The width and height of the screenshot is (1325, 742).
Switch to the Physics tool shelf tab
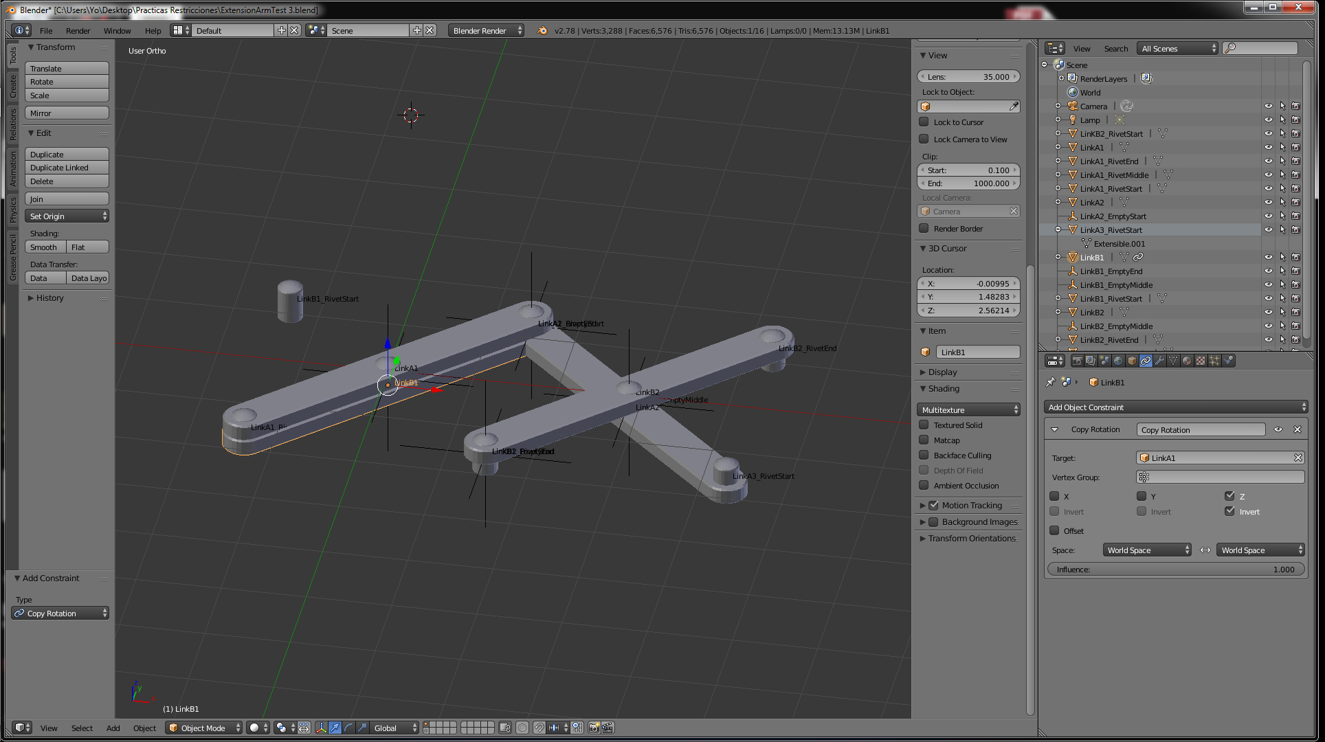(12, 210)
